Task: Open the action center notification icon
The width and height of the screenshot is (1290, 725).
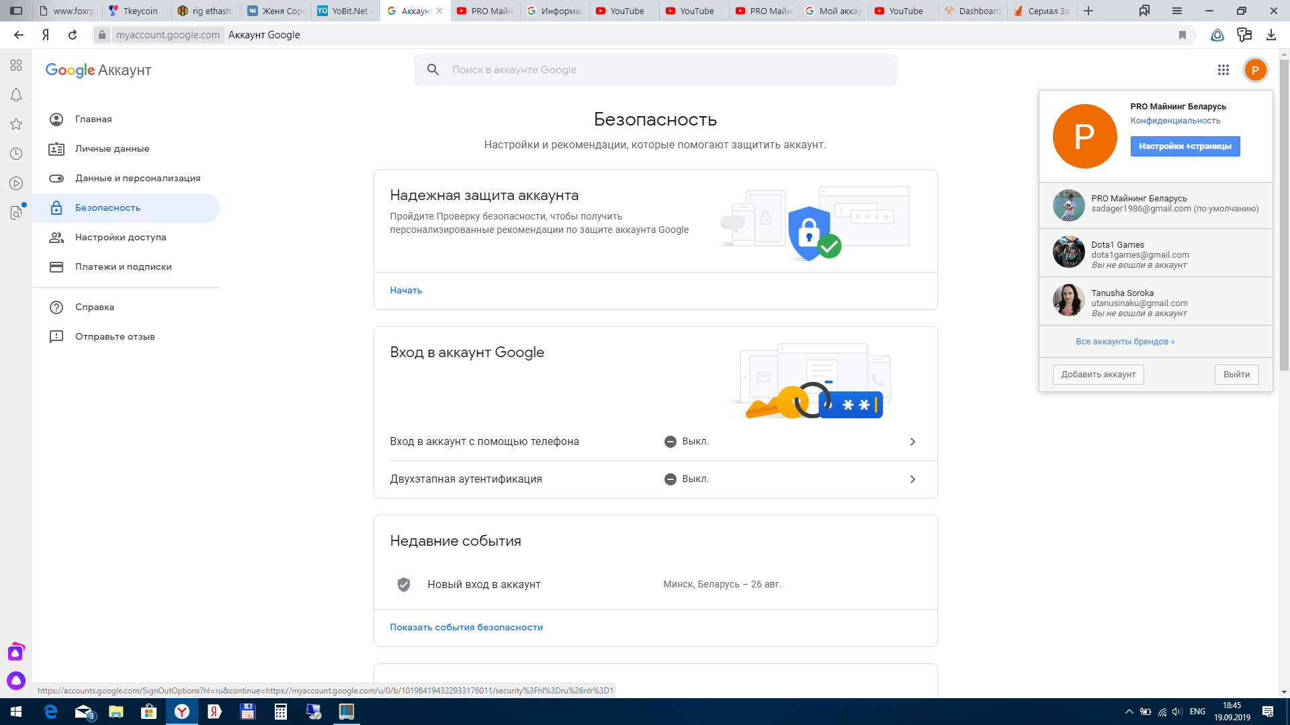Action: pos(1268,712)
